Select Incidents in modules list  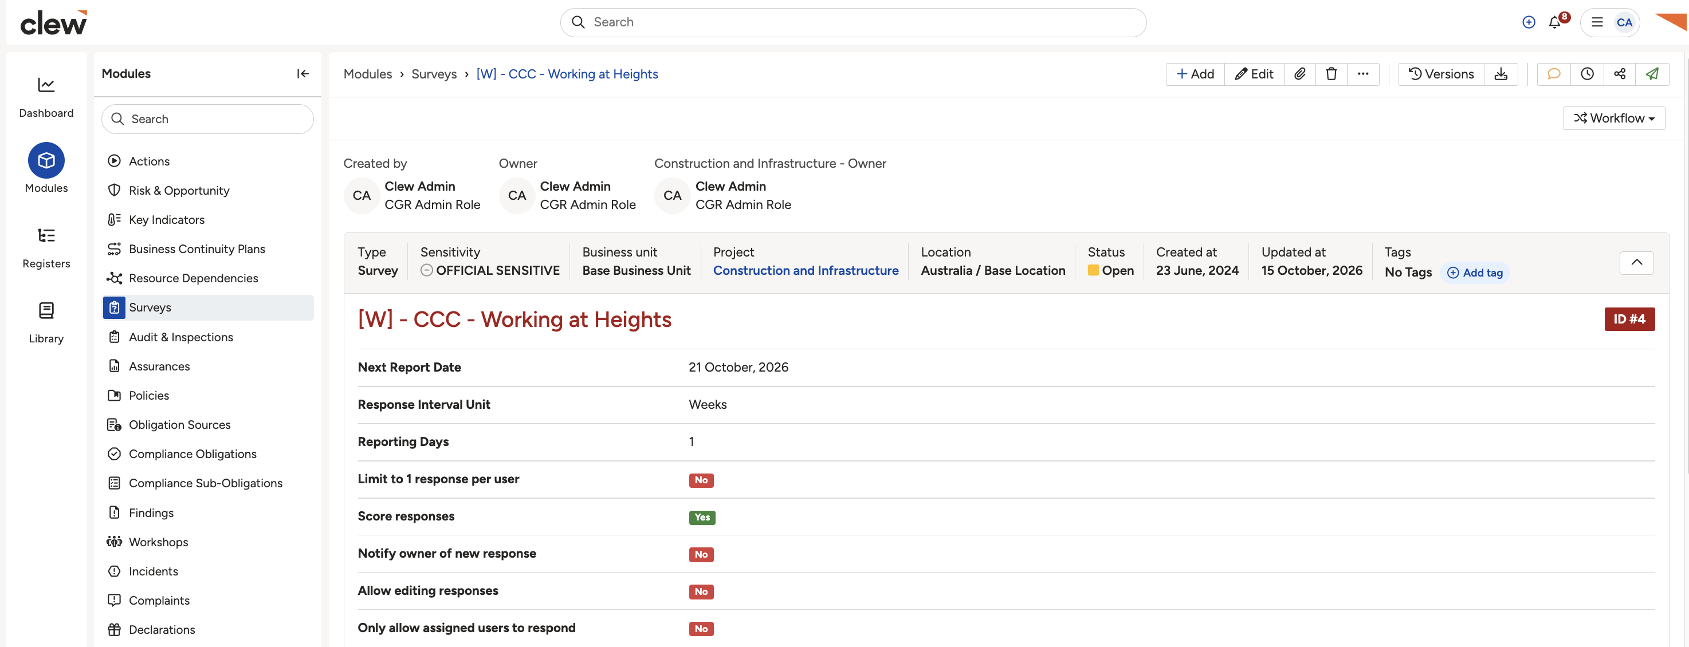[x=208, y=571]
